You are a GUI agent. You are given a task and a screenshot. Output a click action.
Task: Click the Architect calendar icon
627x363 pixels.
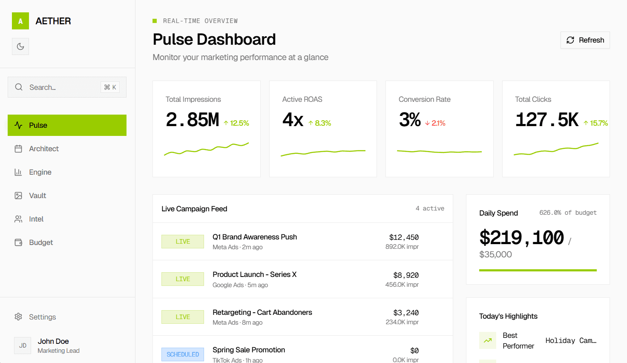(x=18, y=149)
